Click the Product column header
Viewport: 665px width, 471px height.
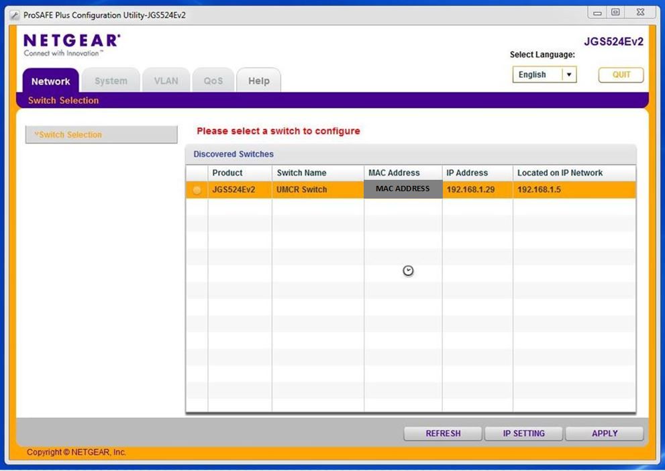[x=240, y=173]
